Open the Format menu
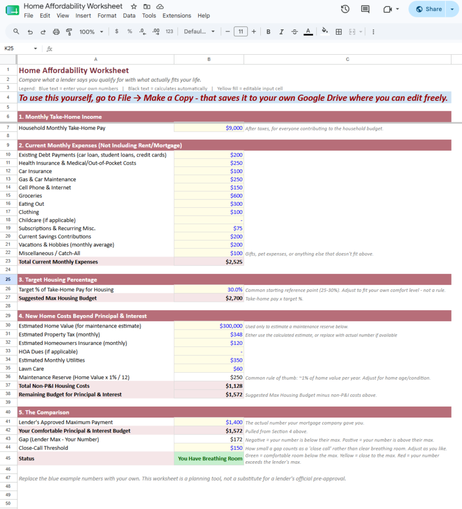This screenshot has width=462, height=509. click(x=107, y=15)
